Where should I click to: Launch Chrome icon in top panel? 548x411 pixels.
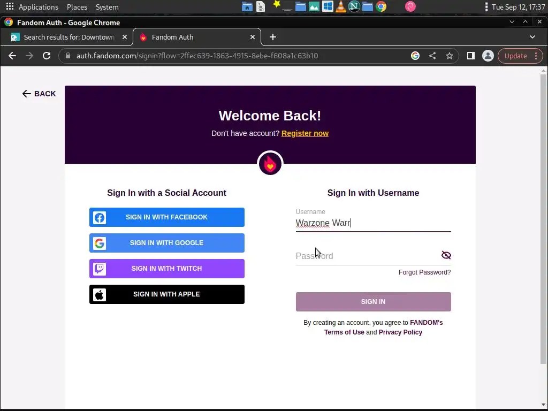pyautogui.click(x=381, y=6)
